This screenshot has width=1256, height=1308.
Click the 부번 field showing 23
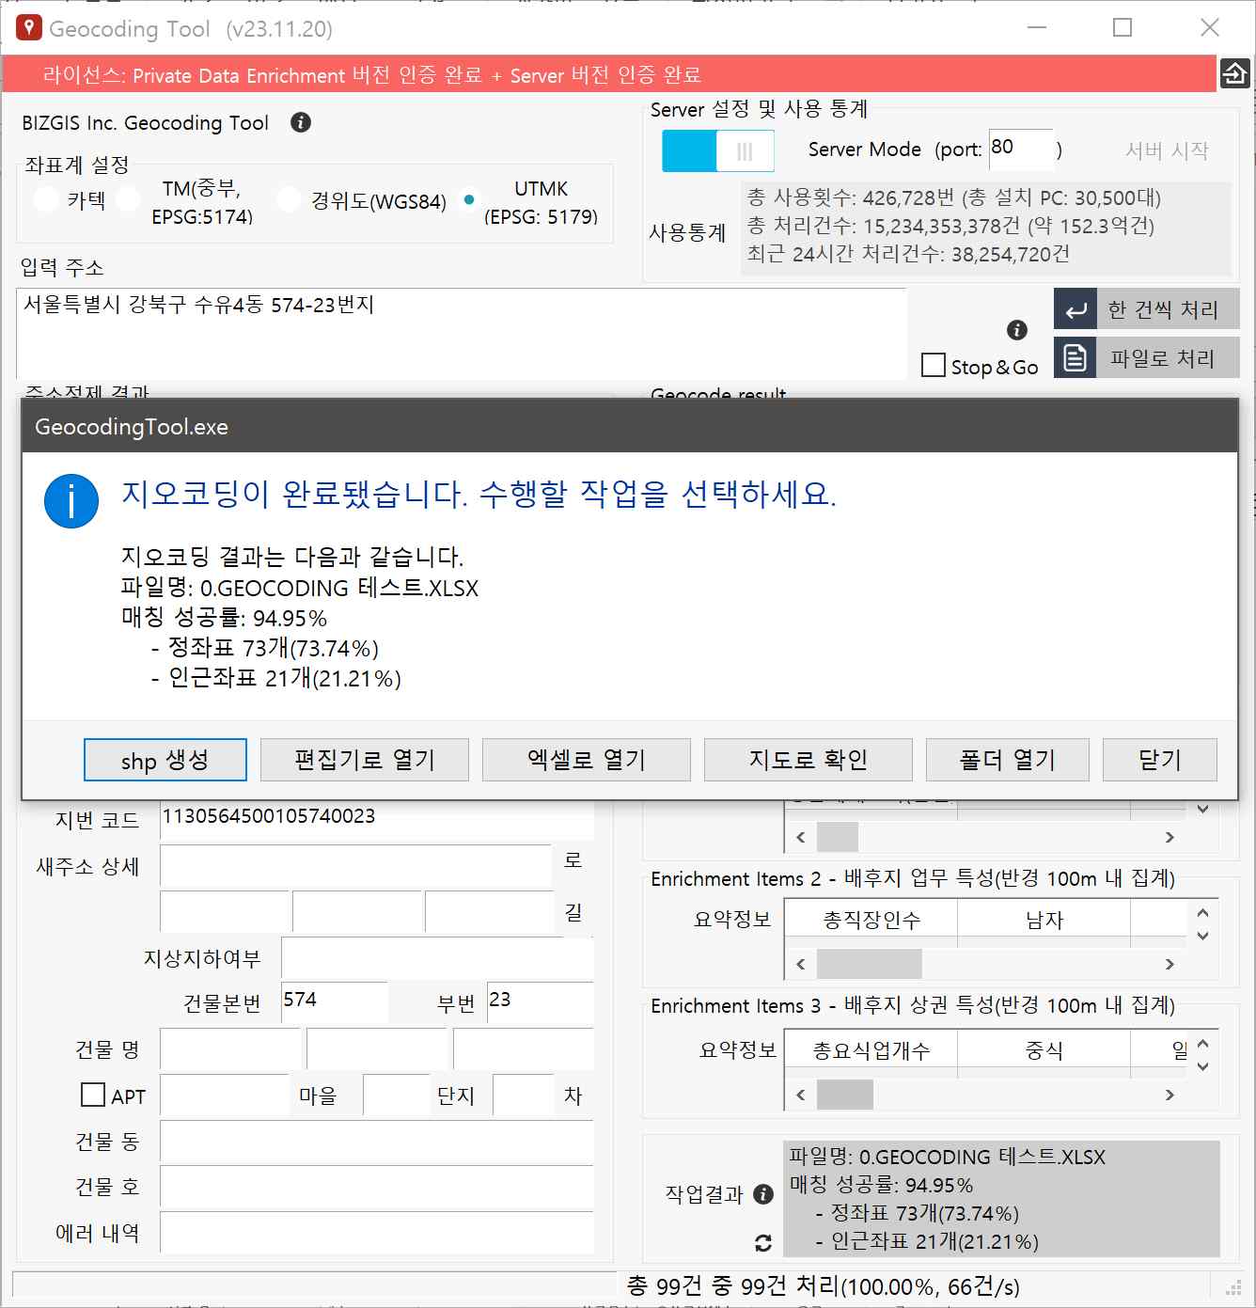click(541, 1002)
